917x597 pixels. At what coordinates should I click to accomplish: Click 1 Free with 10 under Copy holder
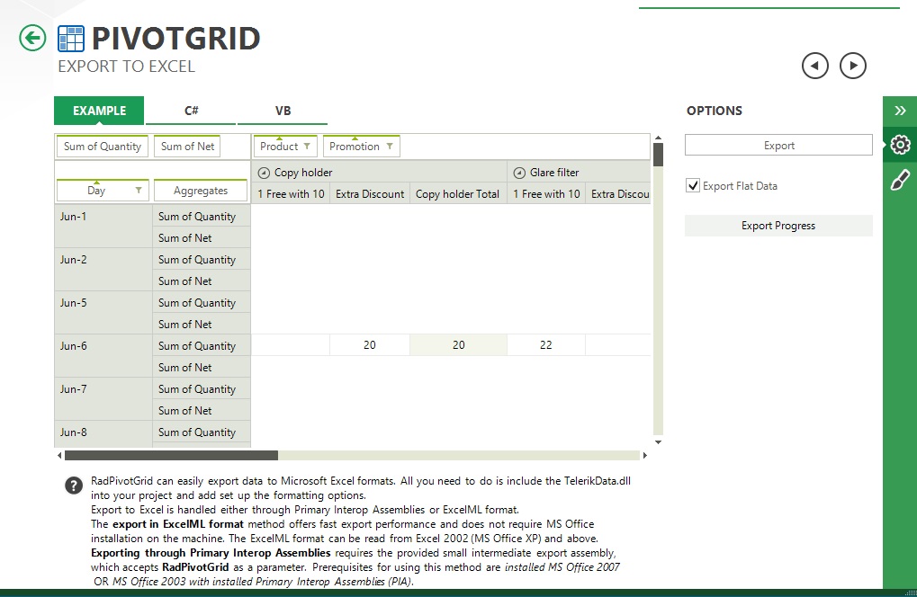291,194
